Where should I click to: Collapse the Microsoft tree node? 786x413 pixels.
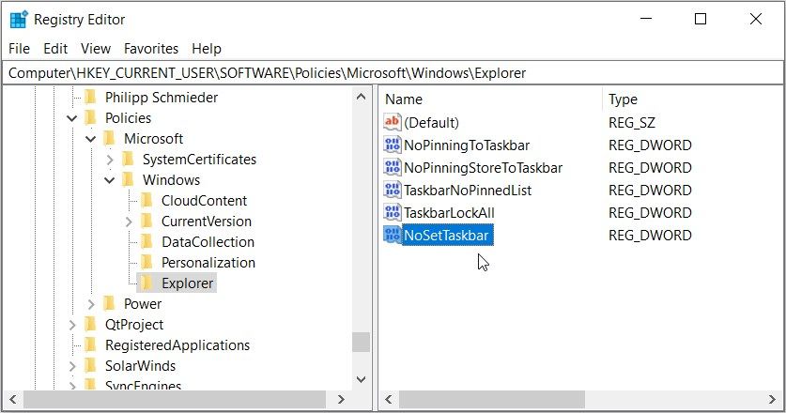[x=91, y=139]
